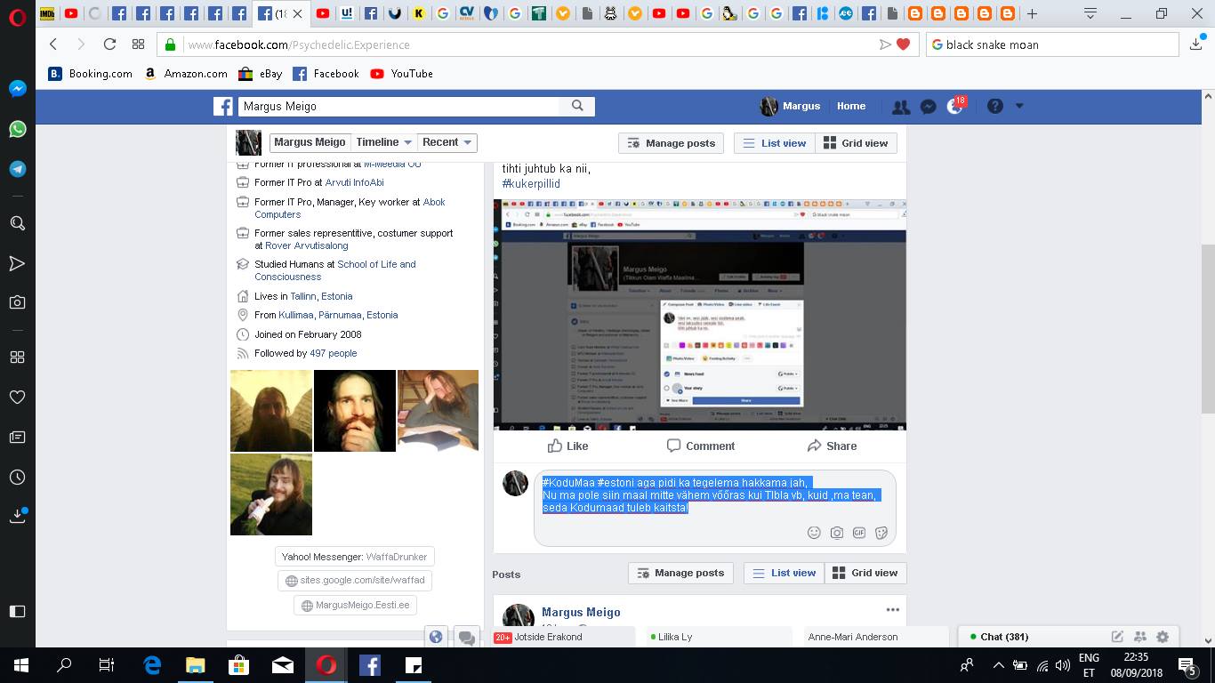Attach a photo using the camera icon
Image resolution: width=1215 pixels, height=683 pixels.
click(837, 533)
